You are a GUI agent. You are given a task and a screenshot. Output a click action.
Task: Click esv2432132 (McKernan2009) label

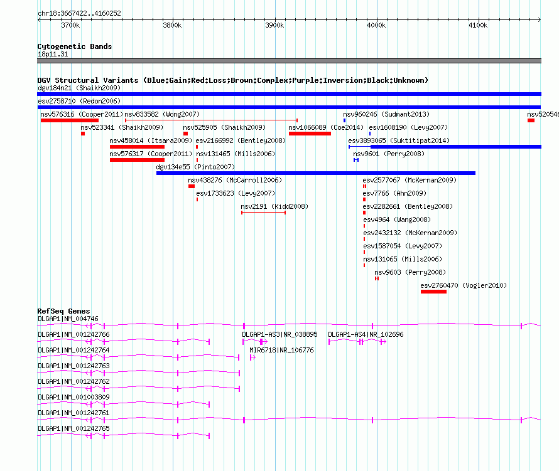pyautogui.click(x=410, y=233)
